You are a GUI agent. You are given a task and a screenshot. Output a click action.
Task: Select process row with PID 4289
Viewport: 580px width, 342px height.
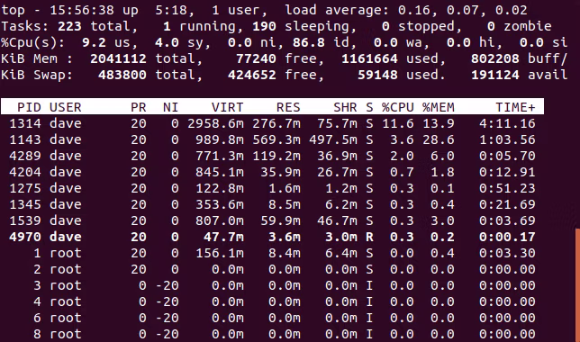272,156
